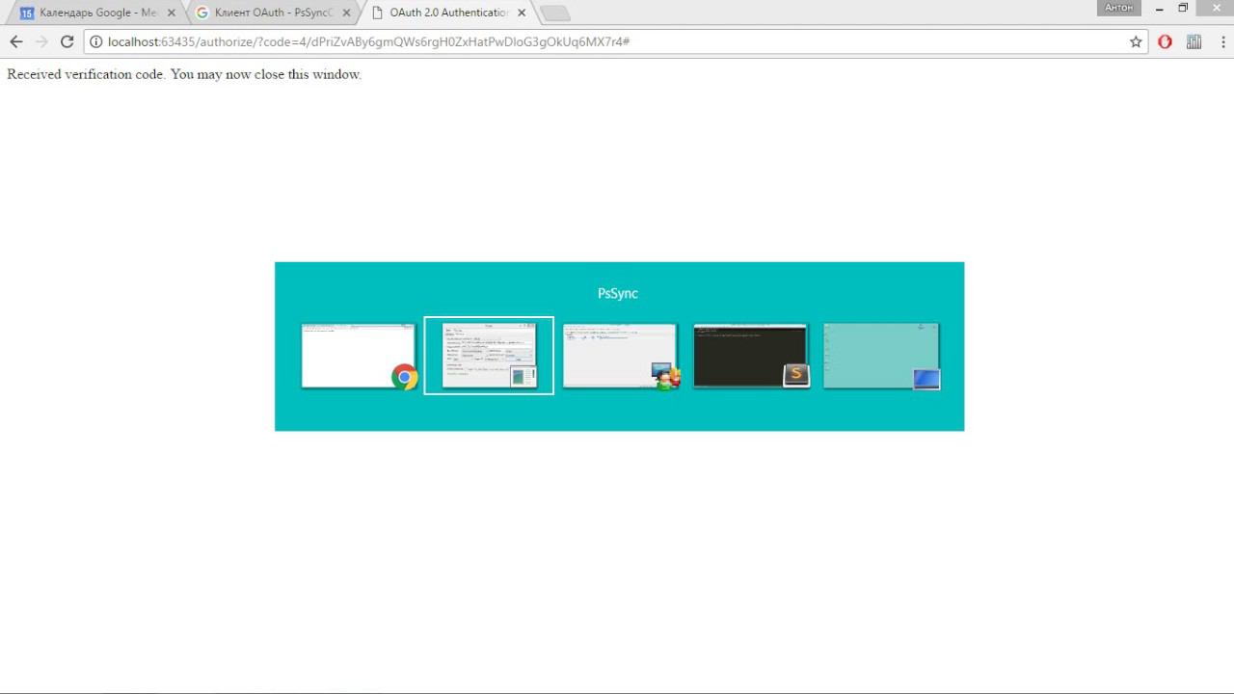Switch to the Календарь Google tab
Viewport: 1234px width, 694px height.
pyautogui.click(x=96, y=13)
